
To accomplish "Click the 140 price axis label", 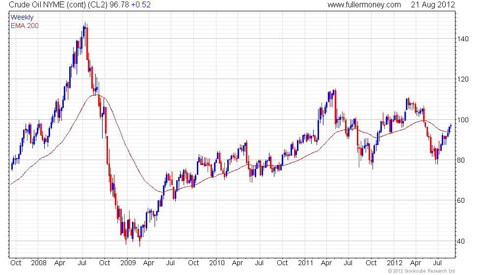I will [x=462, y=39].
